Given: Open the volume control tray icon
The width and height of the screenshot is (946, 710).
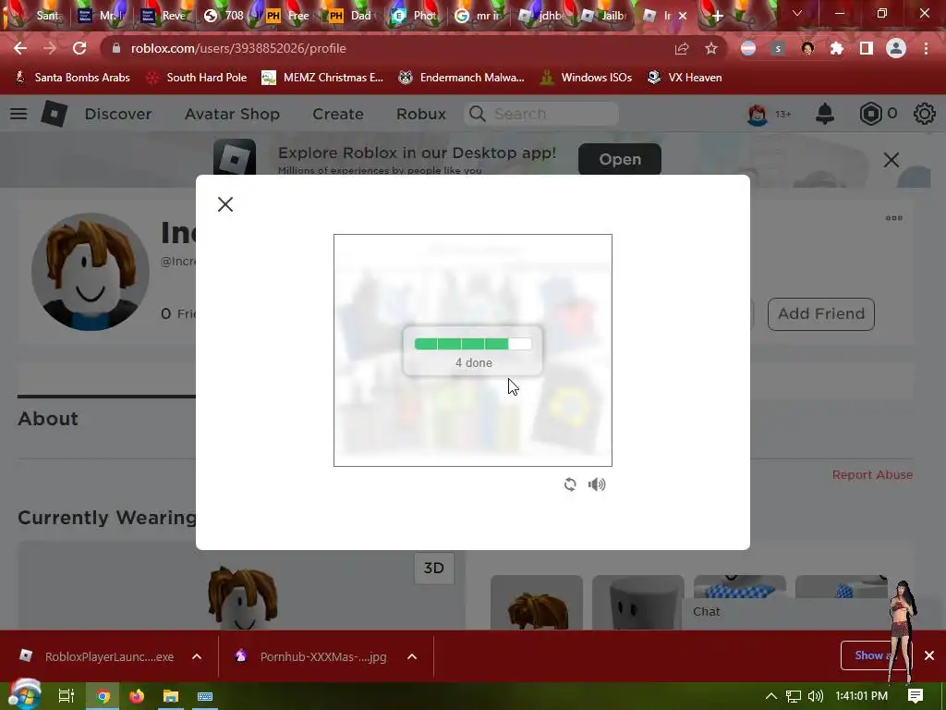Looking at the screenshot, I should pos(815,696).
